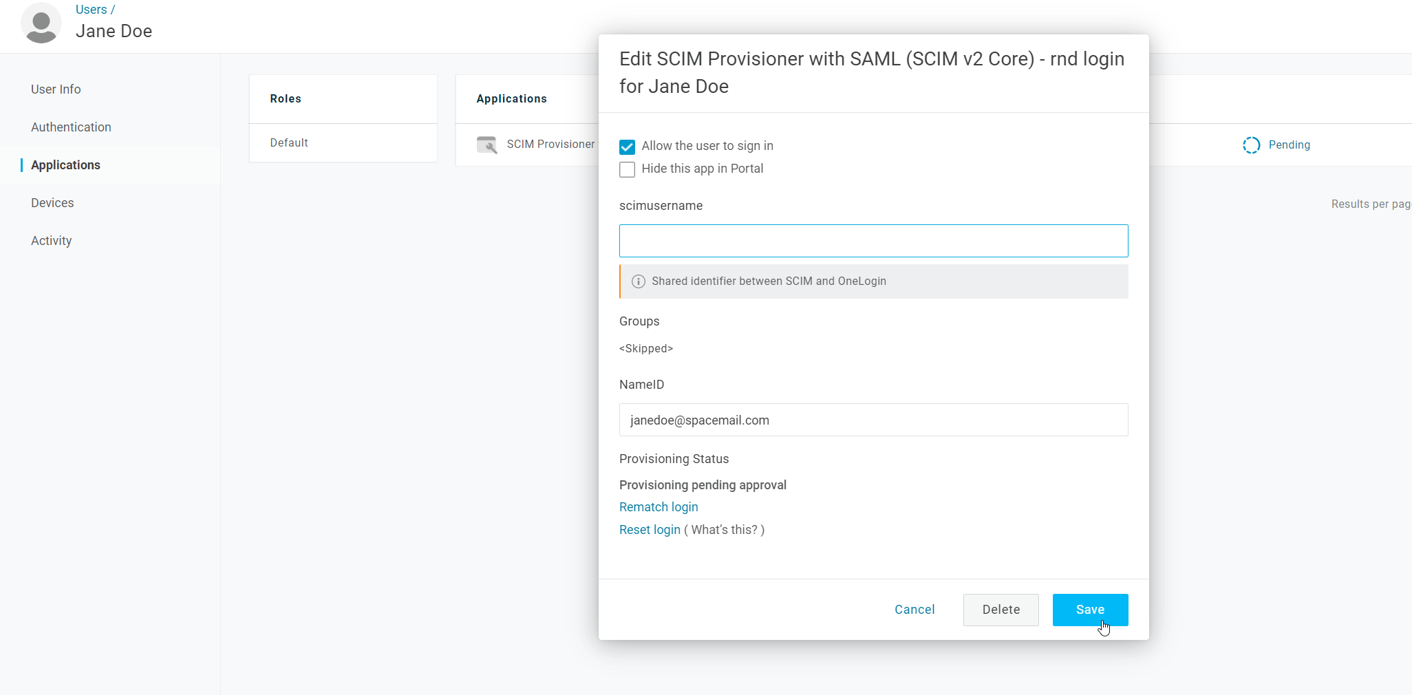Click the Provisioning pending approval text

pyautogui.click(x=703, y=485)
